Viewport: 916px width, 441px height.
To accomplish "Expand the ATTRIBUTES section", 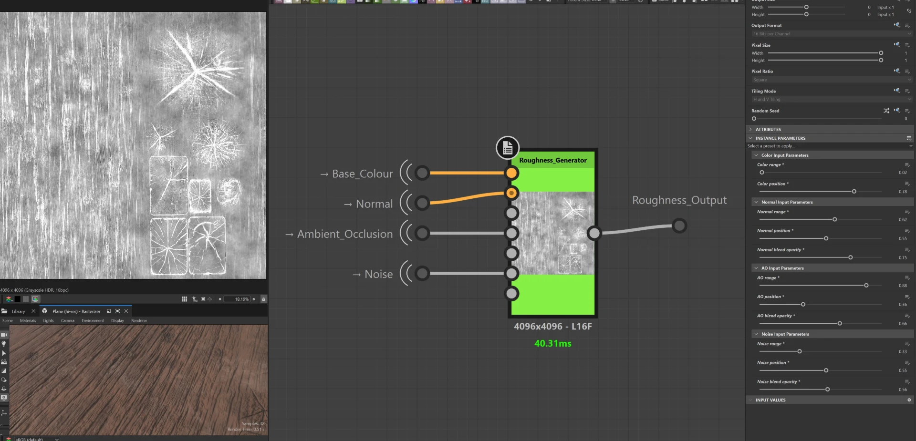I will click(750, 129).
